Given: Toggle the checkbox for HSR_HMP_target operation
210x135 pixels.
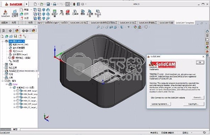Looking at the screenshot, I should [x=18, y=90].
